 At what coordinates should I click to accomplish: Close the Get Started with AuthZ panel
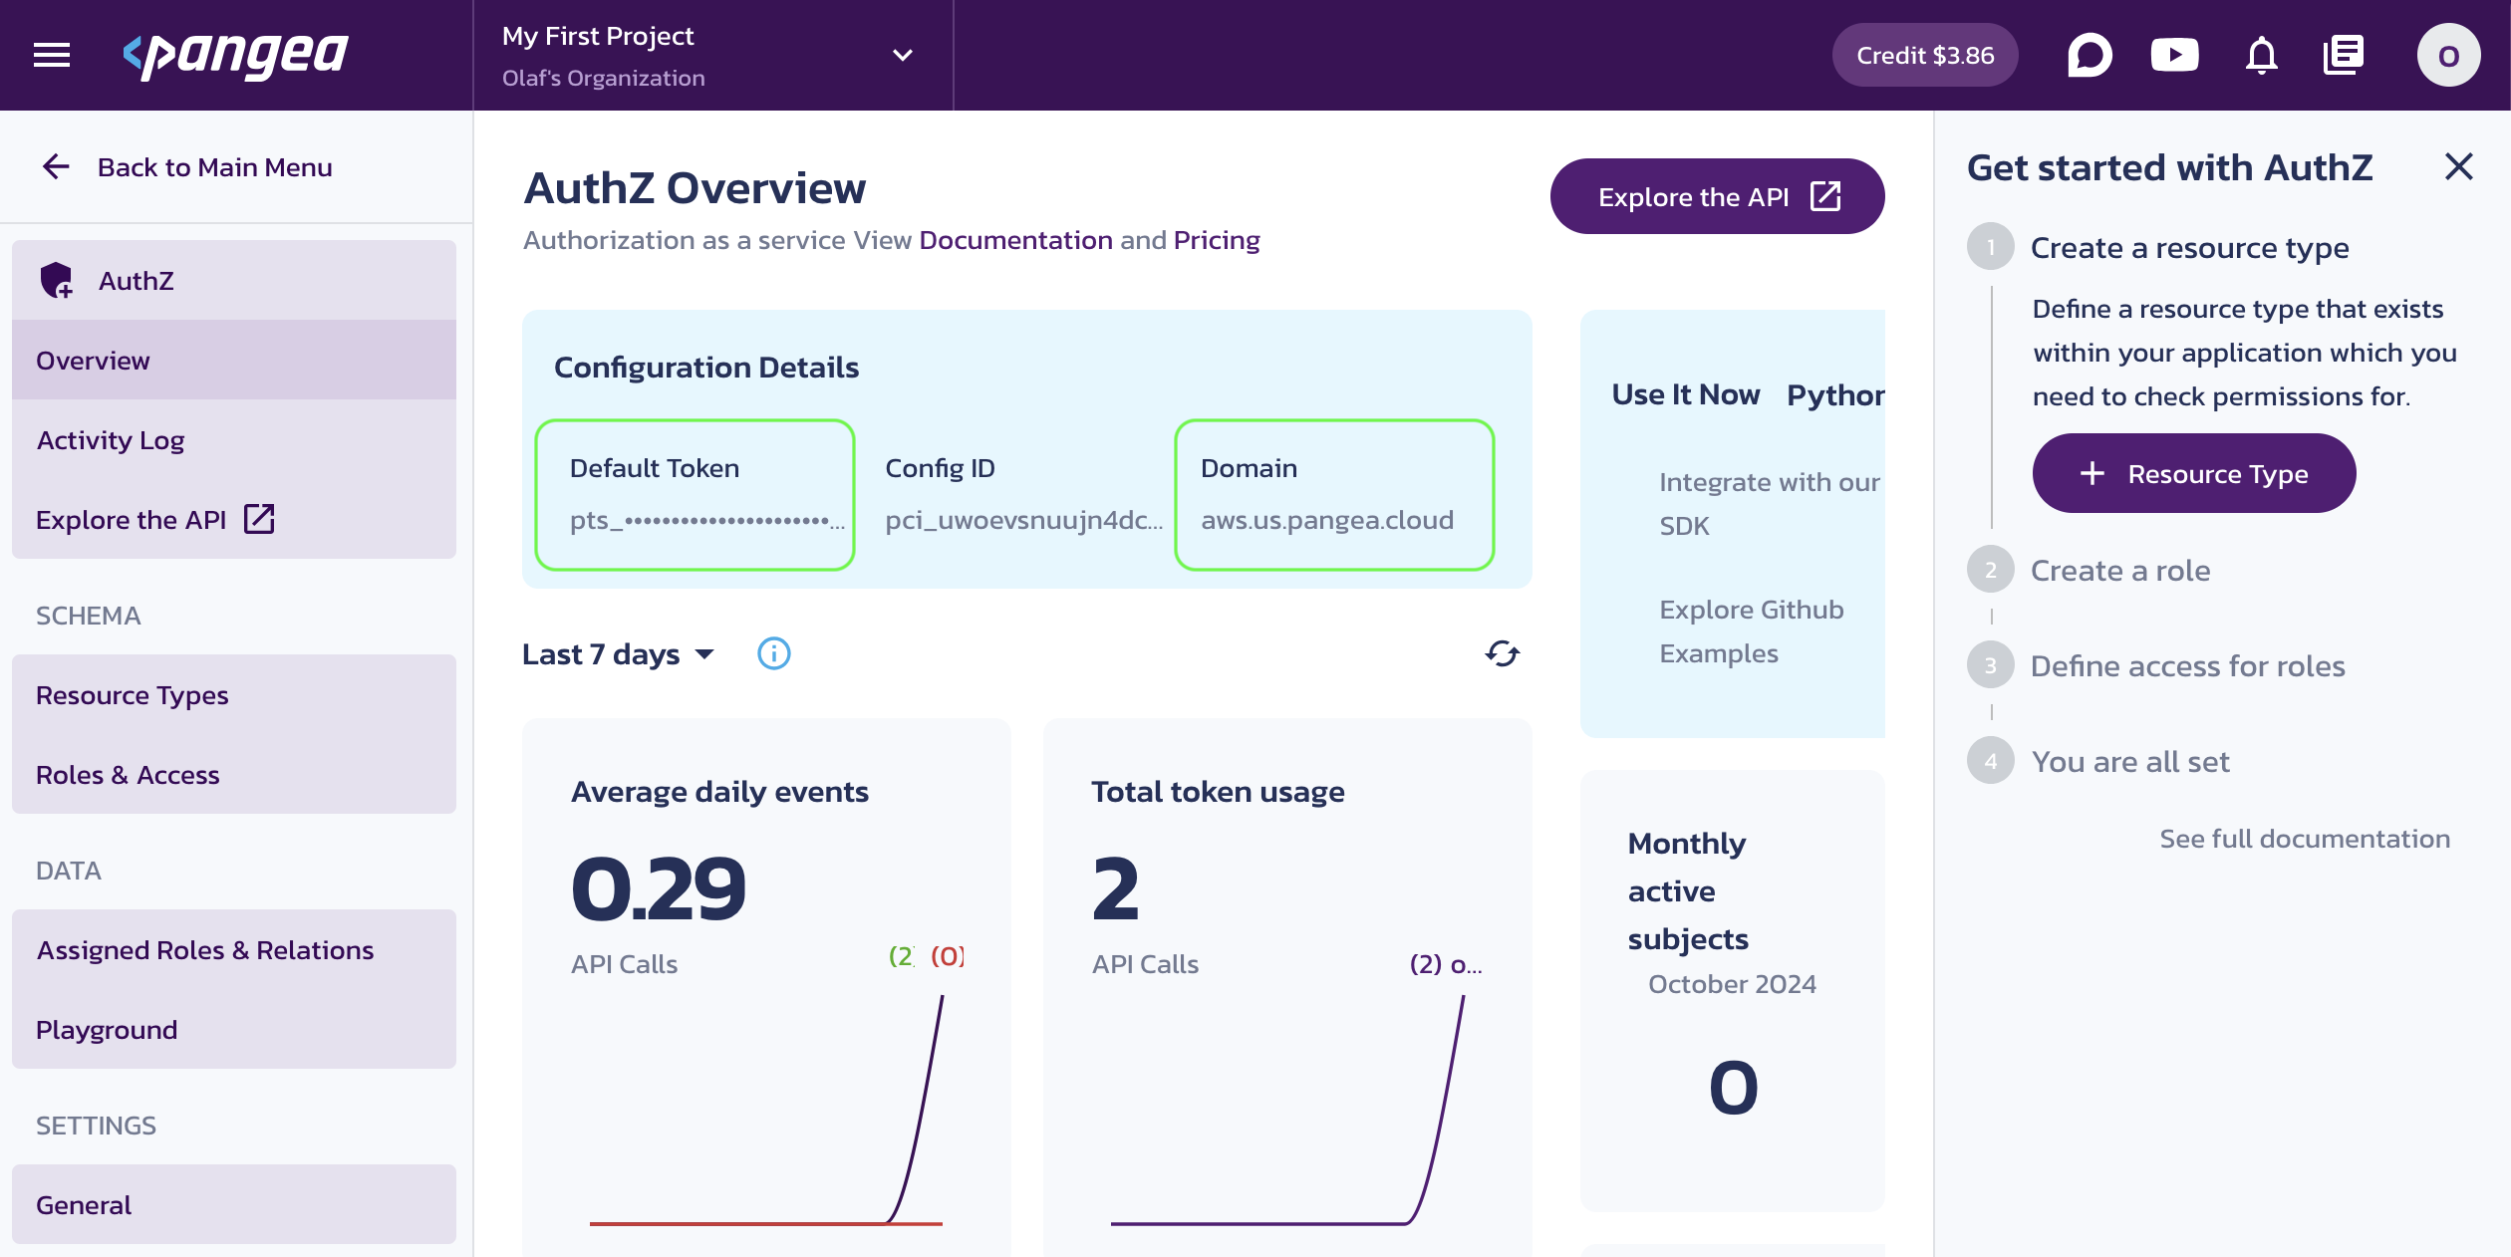2458,165
